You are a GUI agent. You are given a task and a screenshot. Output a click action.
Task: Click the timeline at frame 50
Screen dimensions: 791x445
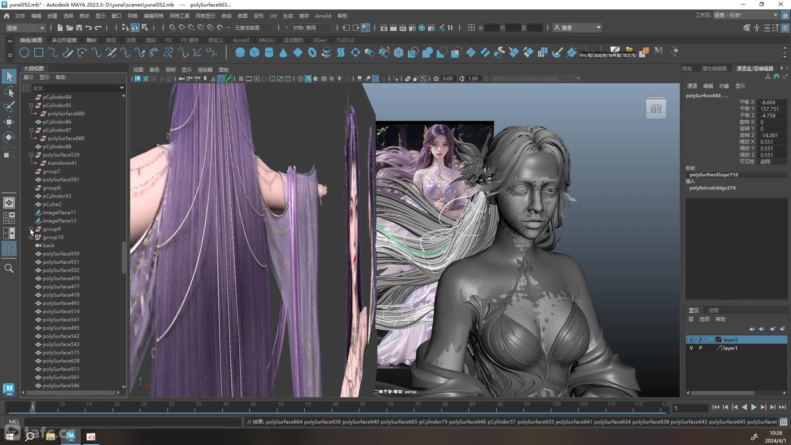[281, 408]
